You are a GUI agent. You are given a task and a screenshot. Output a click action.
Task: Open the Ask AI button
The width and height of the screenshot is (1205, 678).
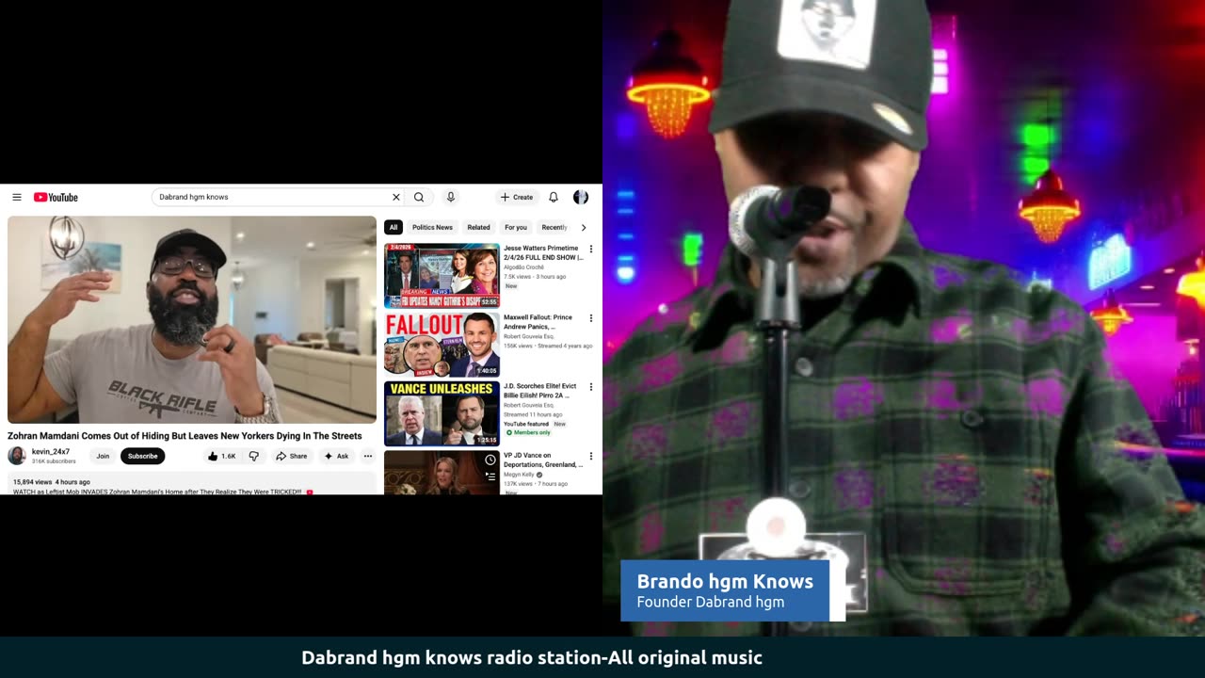(x=336, y=456)
